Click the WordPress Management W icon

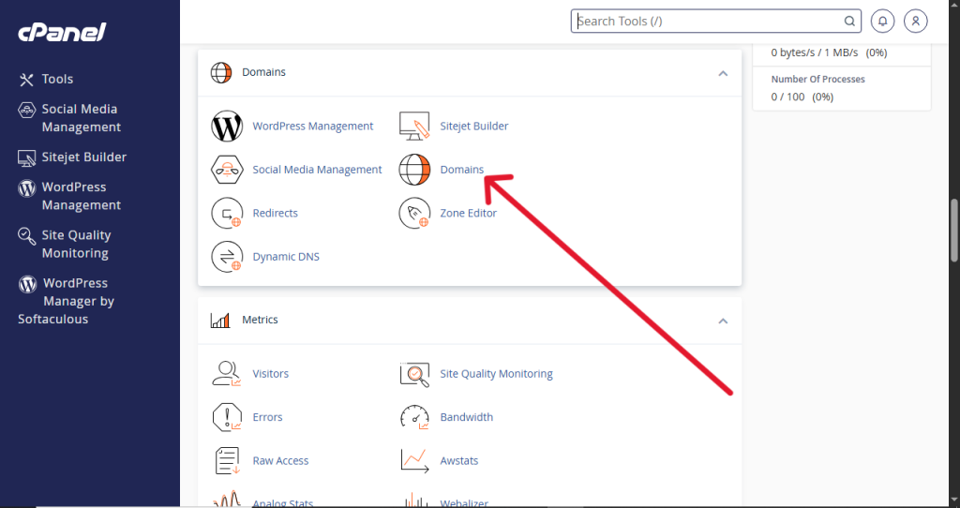(227, 127)
